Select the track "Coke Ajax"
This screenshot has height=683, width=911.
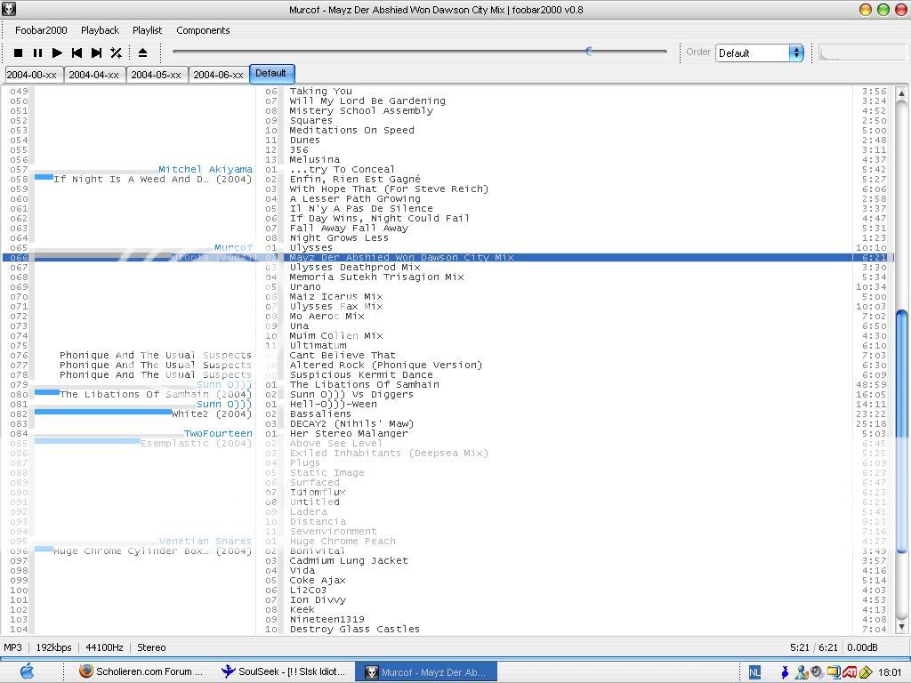[318, 581]
